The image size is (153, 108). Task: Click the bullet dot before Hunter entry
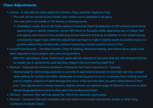click(8, 12)
